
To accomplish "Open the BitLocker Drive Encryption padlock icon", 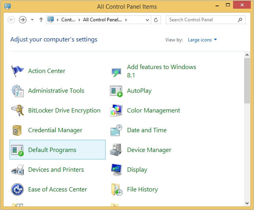I will (17, 111).
